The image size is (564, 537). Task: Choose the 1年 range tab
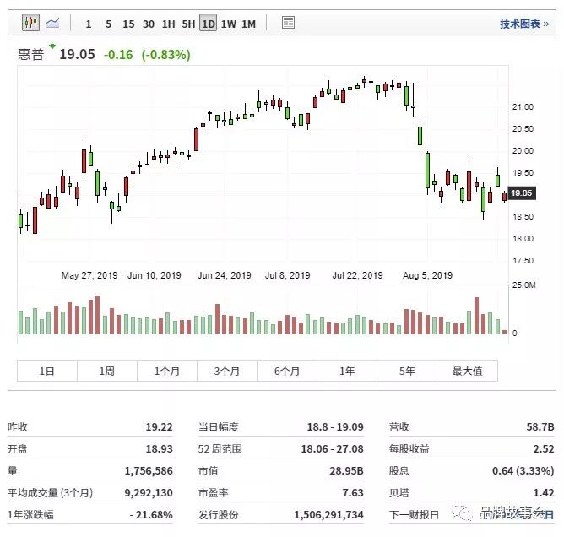(x=347, y=371)
